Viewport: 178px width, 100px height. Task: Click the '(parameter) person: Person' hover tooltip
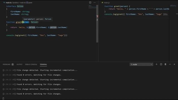point(37,19)
